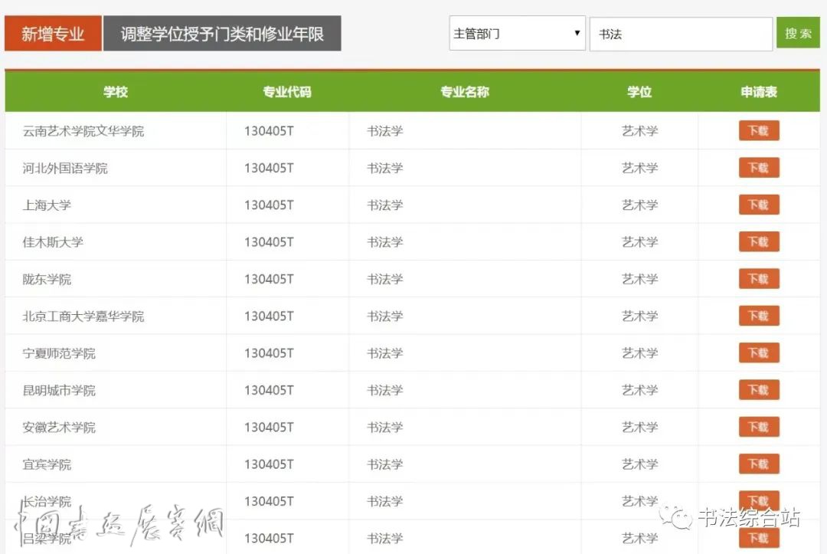This screenshot has height=554, width=827.
Task: Open the 调整学位授予门类和修业年限 tab
Action: click(222, 34)
